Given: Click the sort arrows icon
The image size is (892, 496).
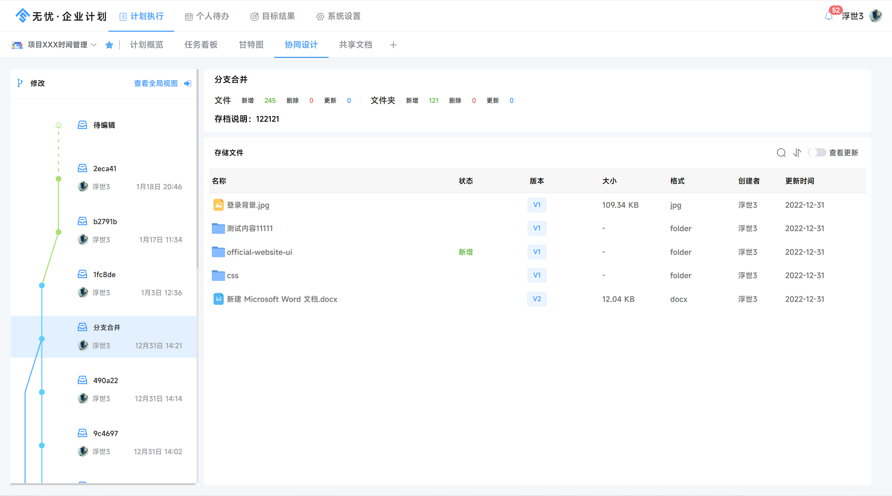Looking at the screenshot, I should (797, 153).
